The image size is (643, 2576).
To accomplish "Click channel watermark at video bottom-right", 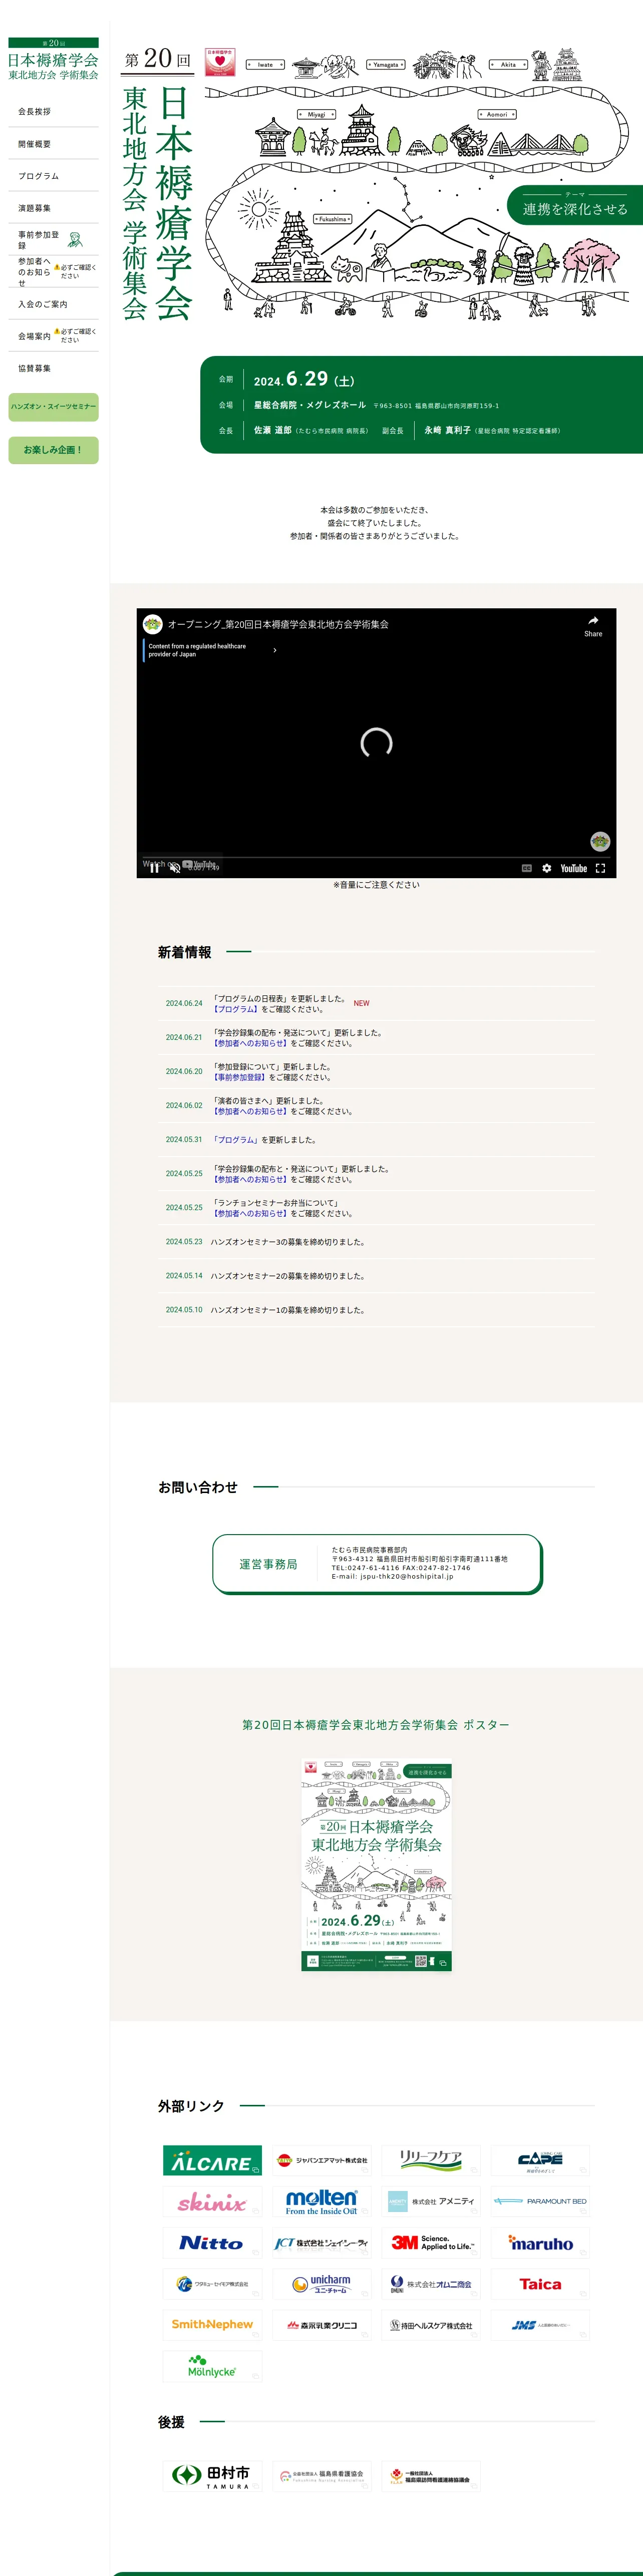I will 600,841.
